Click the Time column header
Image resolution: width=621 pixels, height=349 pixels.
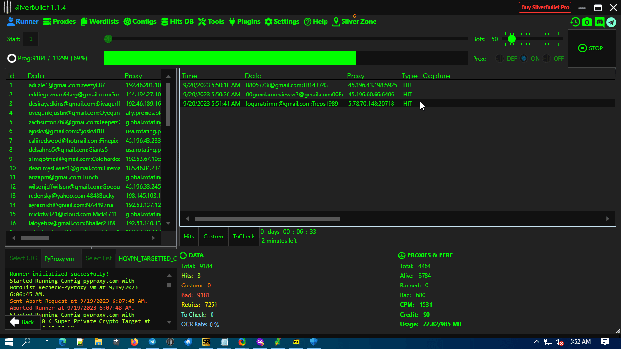190,76
